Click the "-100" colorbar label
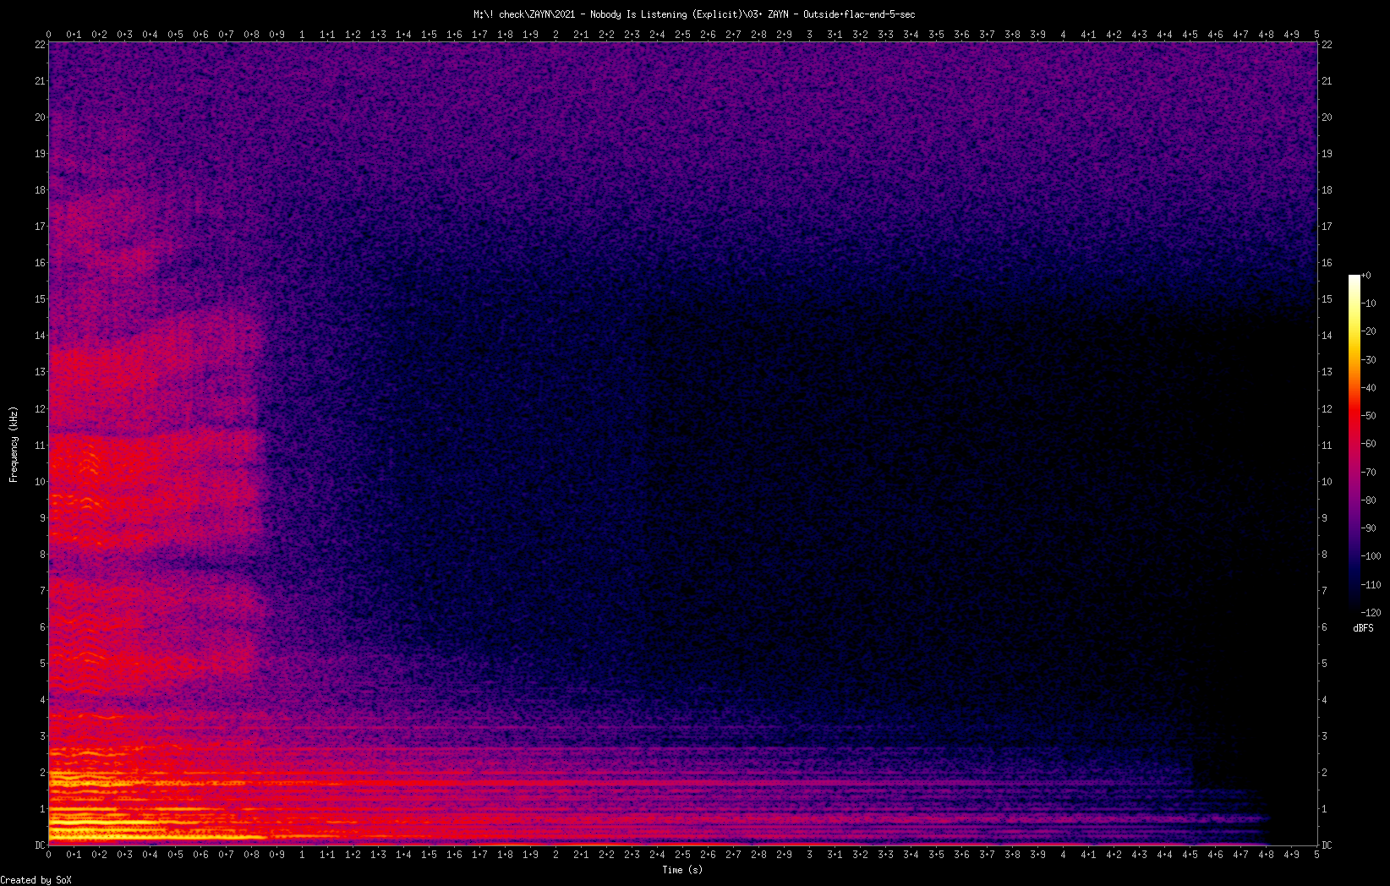1390x886 pixels. click(x=1371, y=556)
